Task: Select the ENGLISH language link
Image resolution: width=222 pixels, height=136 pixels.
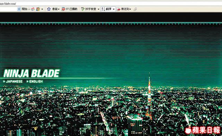Action: tap(35, 82)
